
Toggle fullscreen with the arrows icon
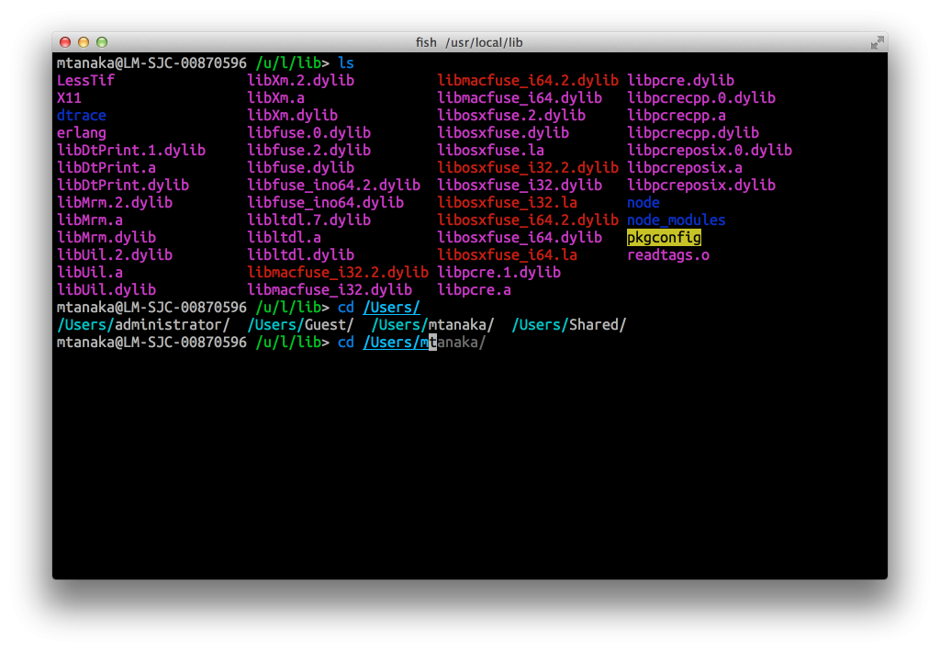click(877, 42)
